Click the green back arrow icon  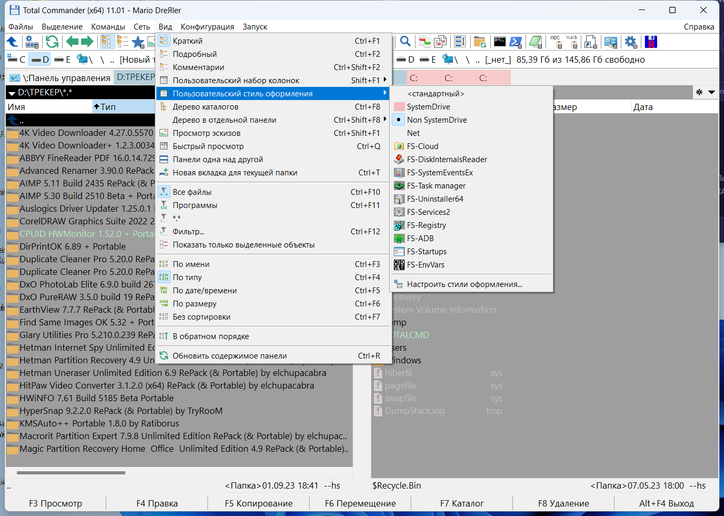[x=72, y=42]
